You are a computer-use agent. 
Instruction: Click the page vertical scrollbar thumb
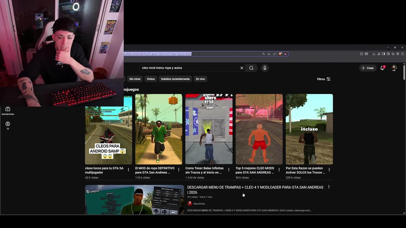coord(404,72)
